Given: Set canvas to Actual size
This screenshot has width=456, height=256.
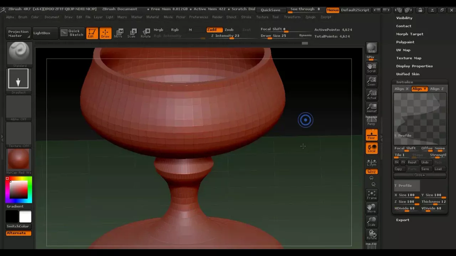Looking at the screenshot, I should pyautogui.click(x=372, y=95).
